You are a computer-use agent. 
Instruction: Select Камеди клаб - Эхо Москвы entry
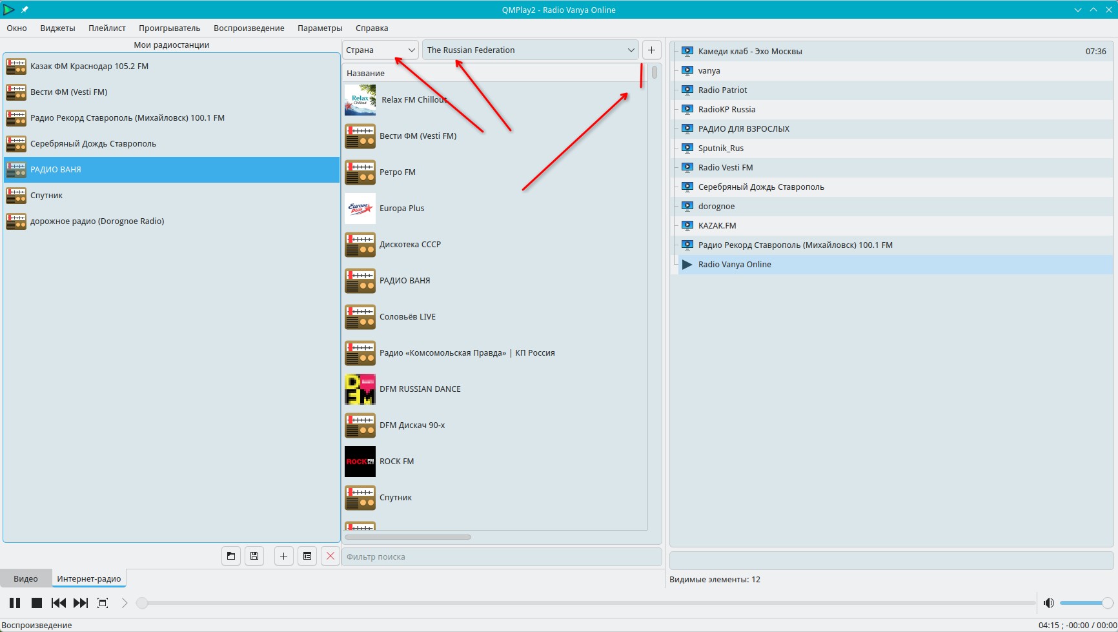point(895,51)
